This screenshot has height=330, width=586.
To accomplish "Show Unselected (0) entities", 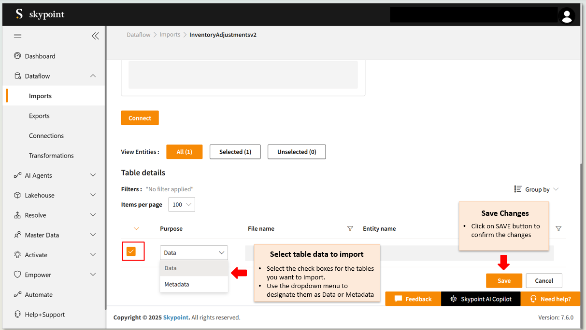I will (297, 152).
